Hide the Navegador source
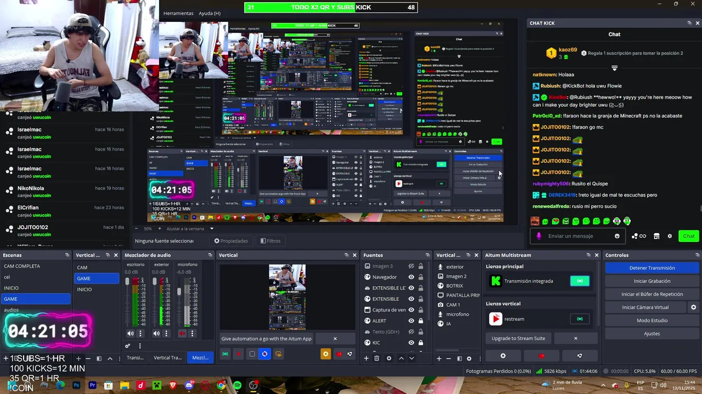Image resolution: width=702 pixels, height=394 pixels. pos(411,277)
